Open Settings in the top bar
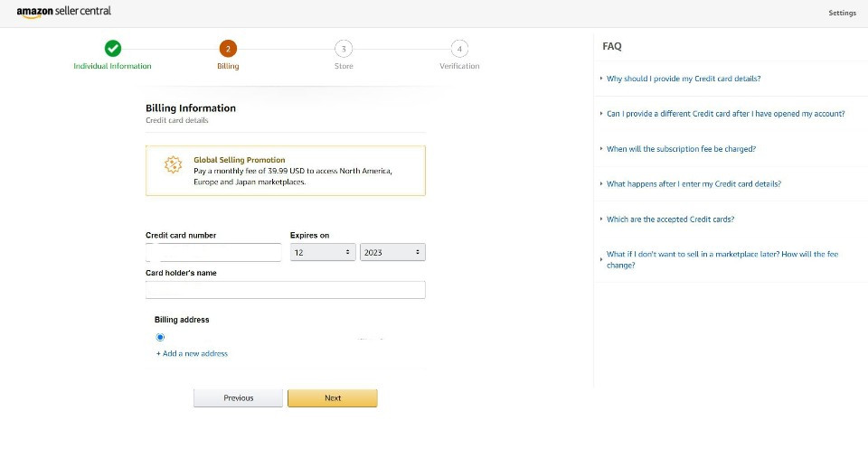Image resolution: width=868 pixels, height=467 pixels. click(x=842, y=13)
